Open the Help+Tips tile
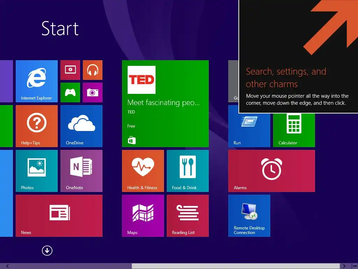This screenshot has height=269, width=358. click(x=36, y=126)
